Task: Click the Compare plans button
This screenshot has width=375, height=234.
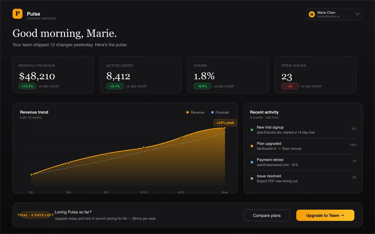Action: coord(267,215)
